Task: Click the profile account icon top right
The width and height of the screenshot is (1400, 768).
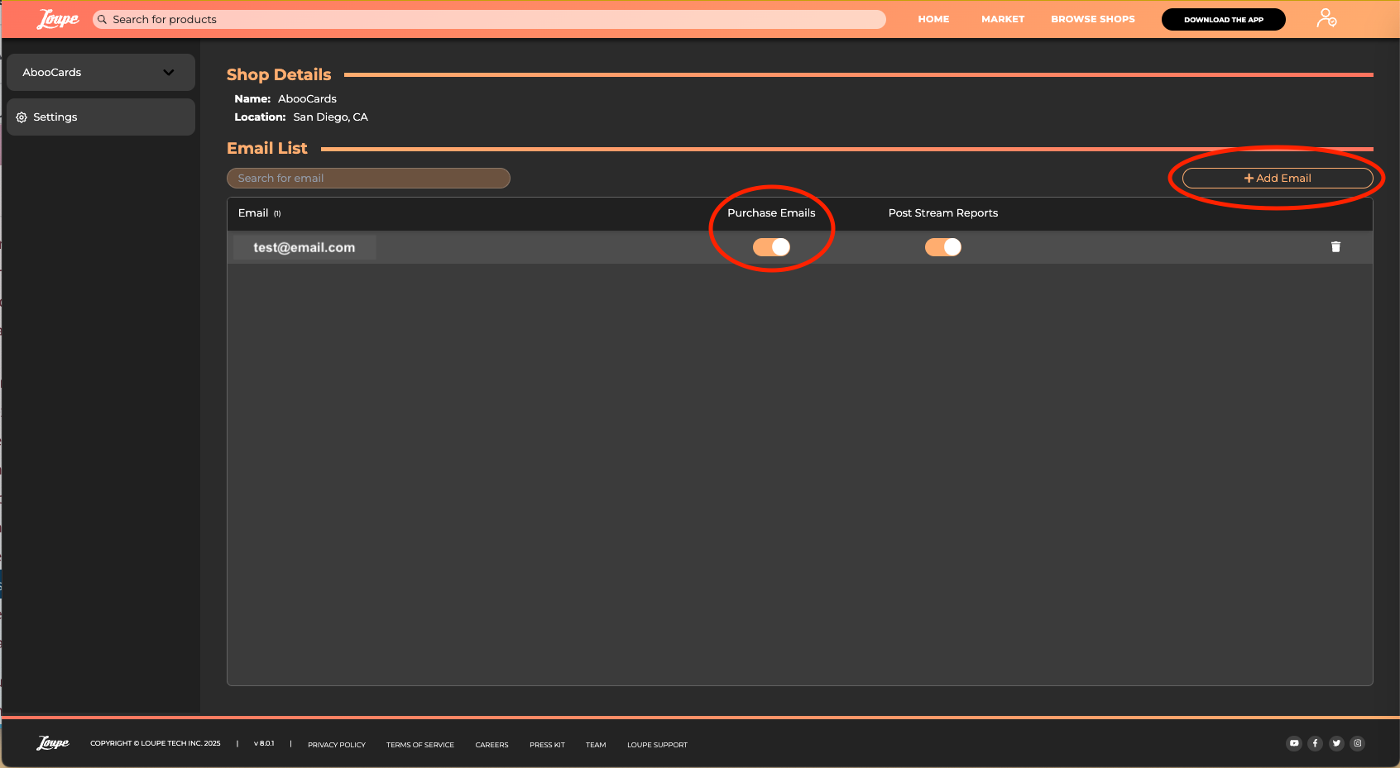Action: (1327, 17)
